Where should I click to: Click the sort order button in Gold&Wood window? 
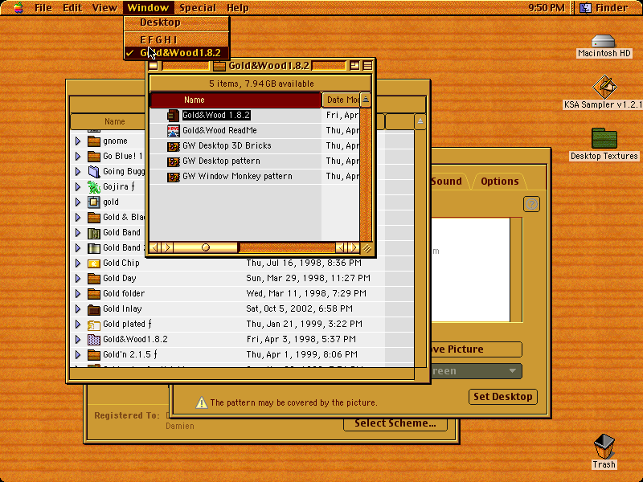pyautogui.click(x=366, y=99)
